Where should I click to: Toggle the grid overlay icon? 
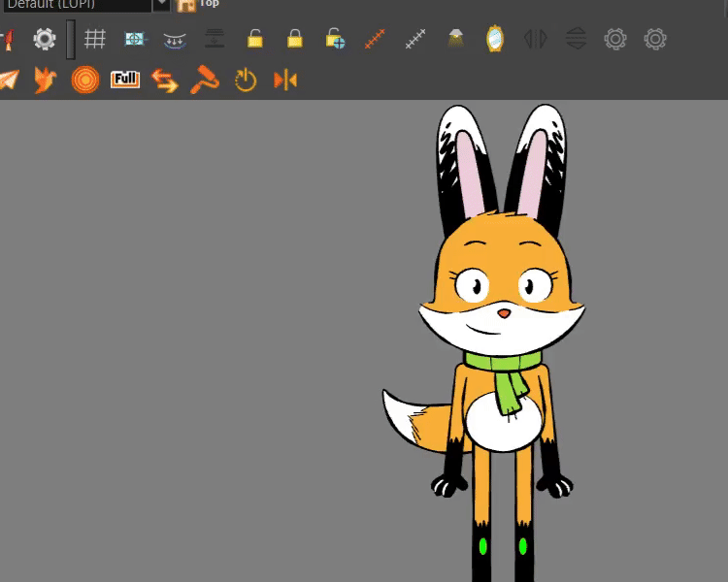tap(94, 40)
